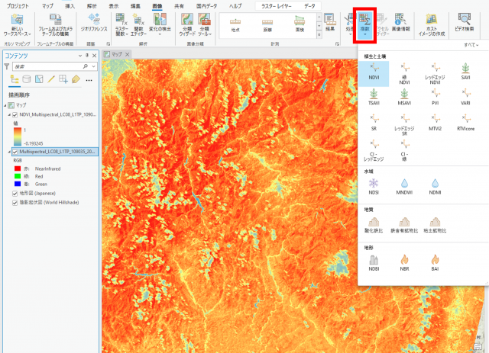The width and height of the screenshot is (489, 353).
Task: Open フレームおよびカメラテーブルの構築 tool
Action: pos(56,25)
